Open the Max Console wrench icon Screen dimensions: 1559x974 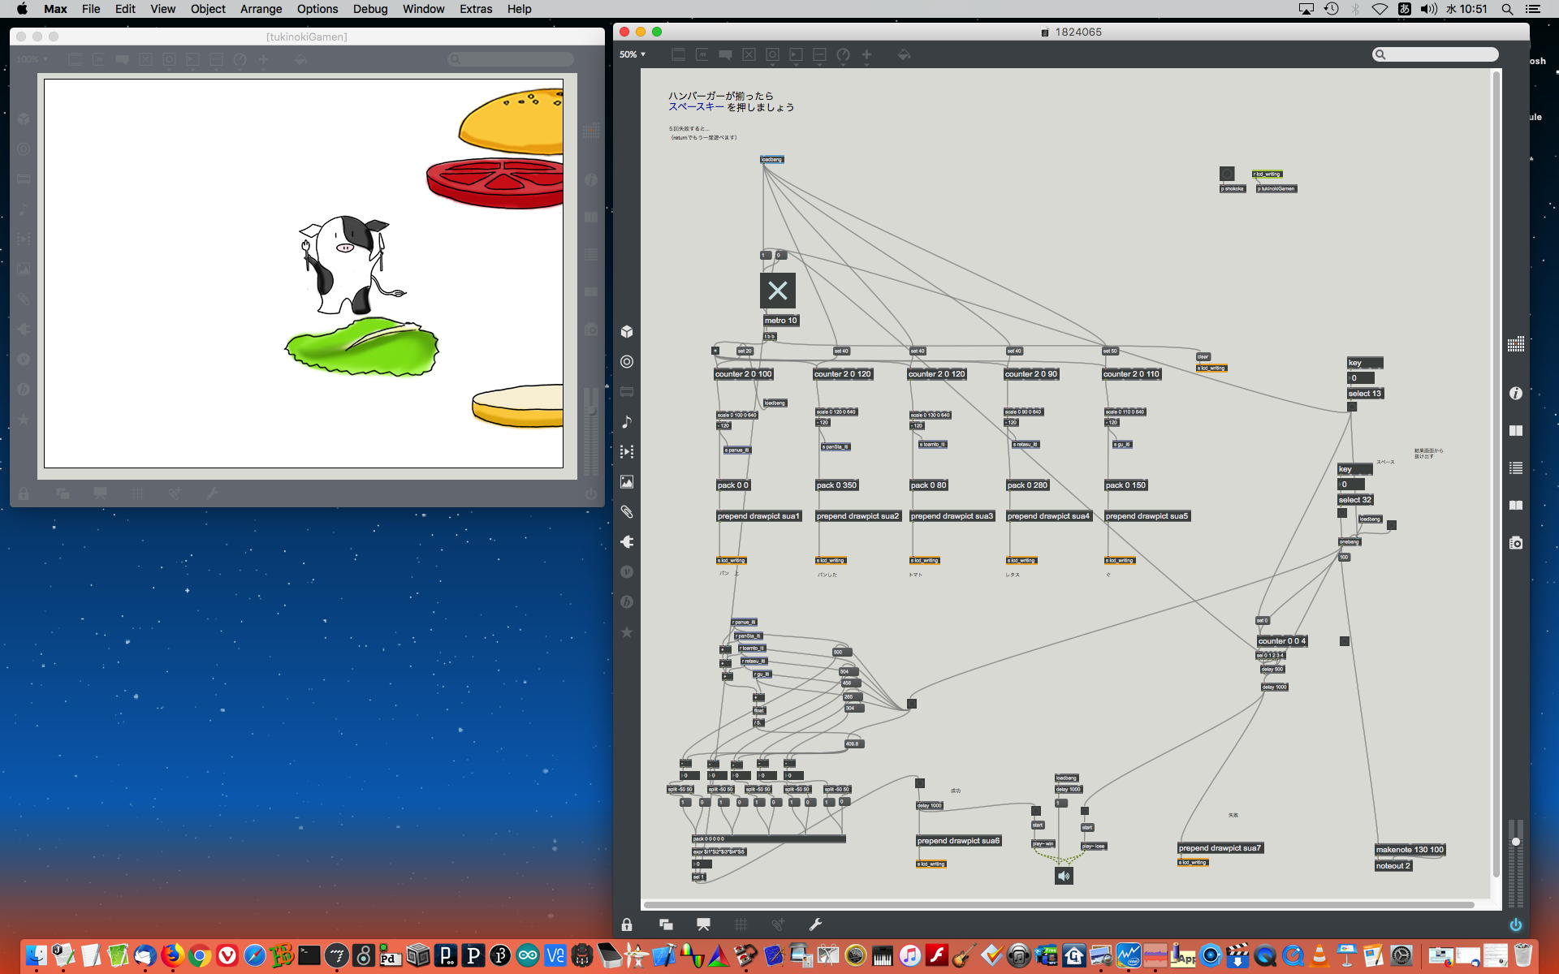(x=815, y=924)
